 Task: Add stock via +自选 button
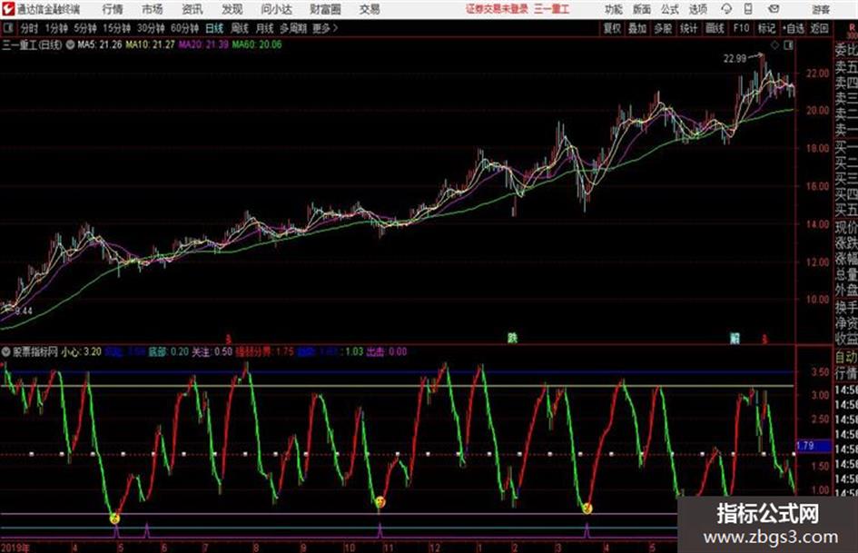click(x=794, y=28)
